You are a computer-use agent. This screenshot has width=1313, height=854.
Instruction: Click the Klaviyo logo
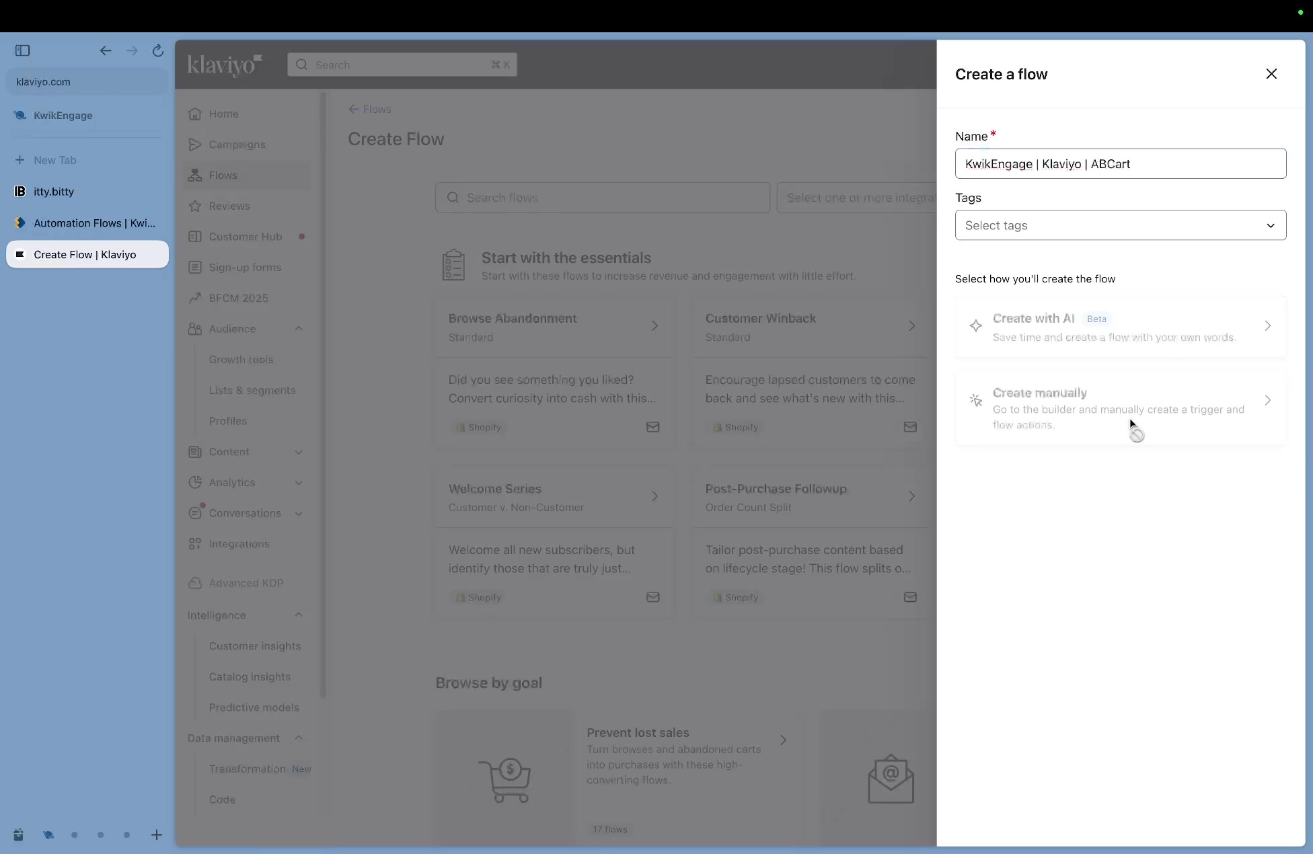225,65
